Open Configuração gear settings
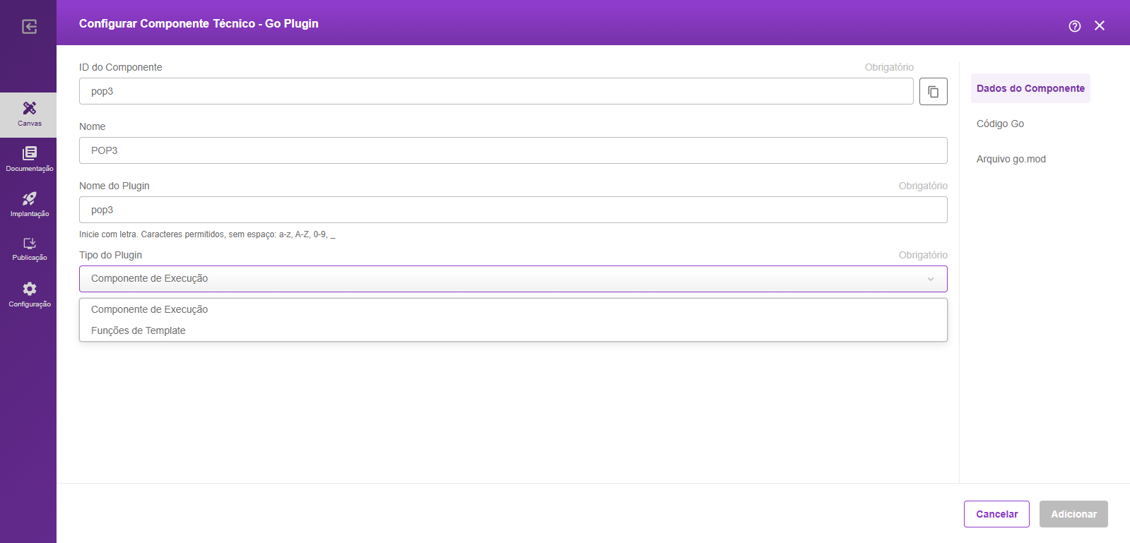Image resolution: width=1130 pixels, height=543 pixels. click(29, 294)
